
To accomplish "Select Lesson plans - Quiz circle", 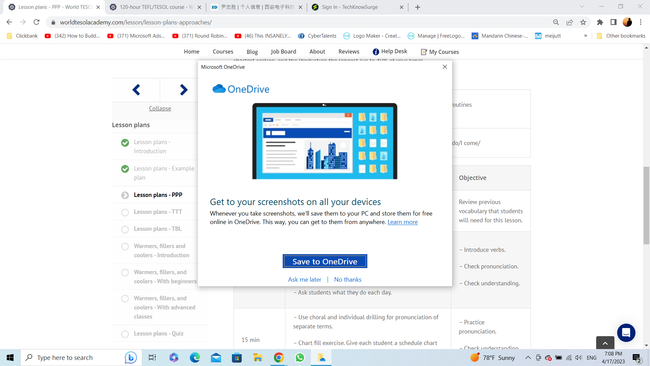I will click(125, 334).
